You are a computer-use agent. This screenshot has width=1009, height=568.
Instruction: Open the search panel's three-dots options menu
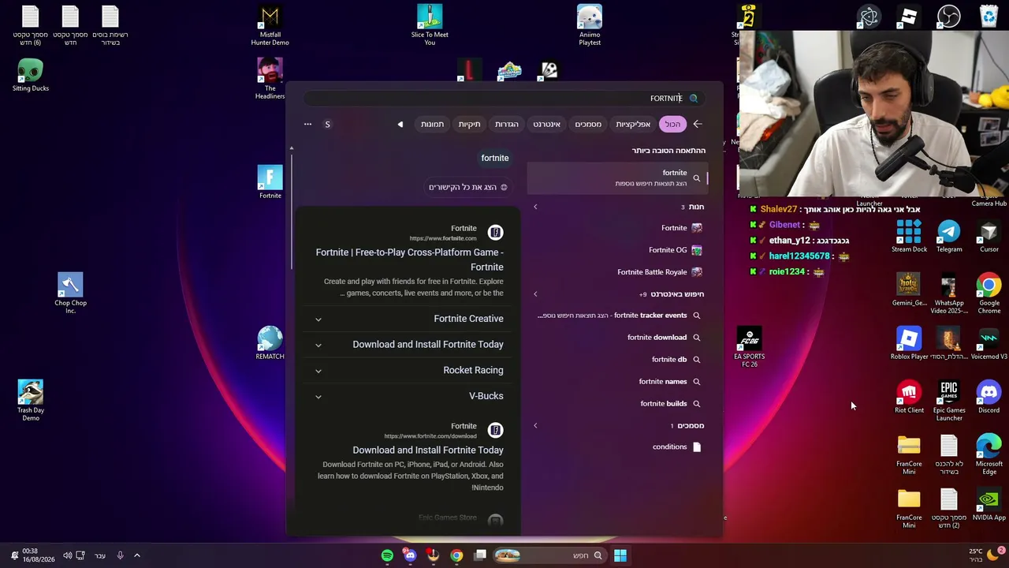coord(307,124)
